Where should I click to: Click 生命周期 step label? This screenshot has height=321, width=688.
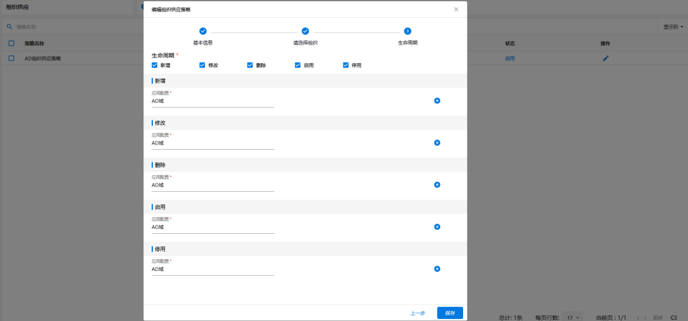pos(408,43)
